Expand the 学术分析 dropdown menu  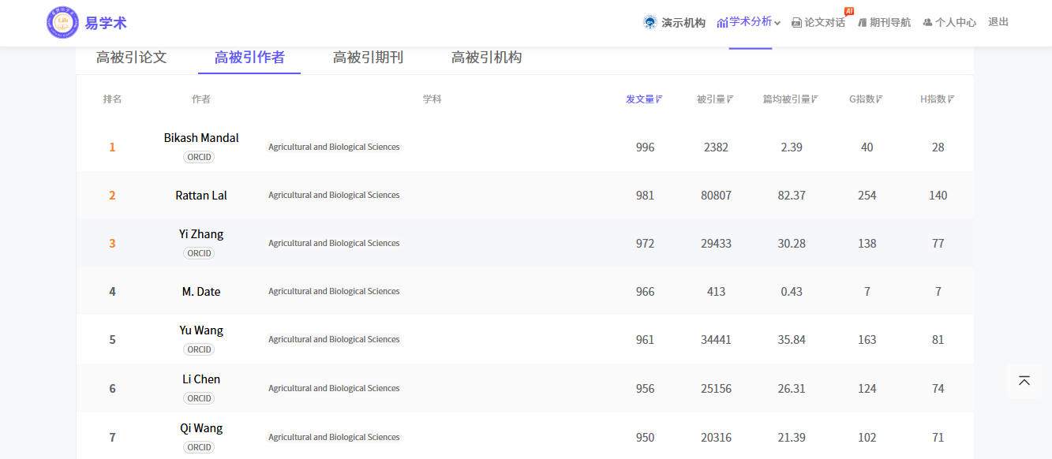point(749,22)
